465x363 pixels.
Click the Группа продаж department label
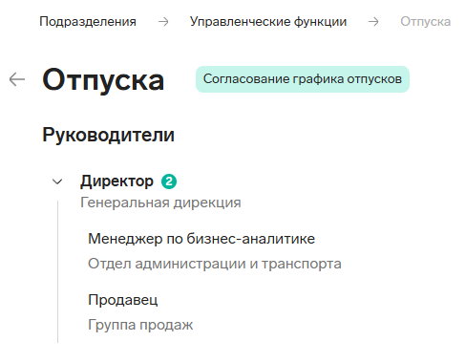coord(140,325)
